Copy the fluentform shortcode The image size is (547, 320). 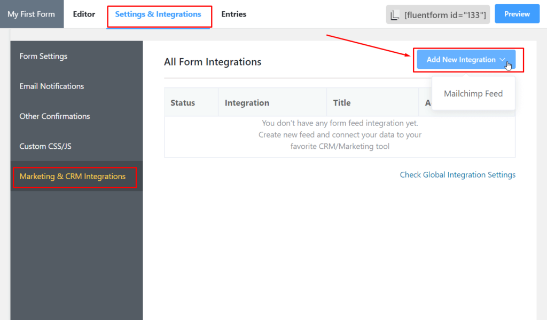tap(444, 14)
